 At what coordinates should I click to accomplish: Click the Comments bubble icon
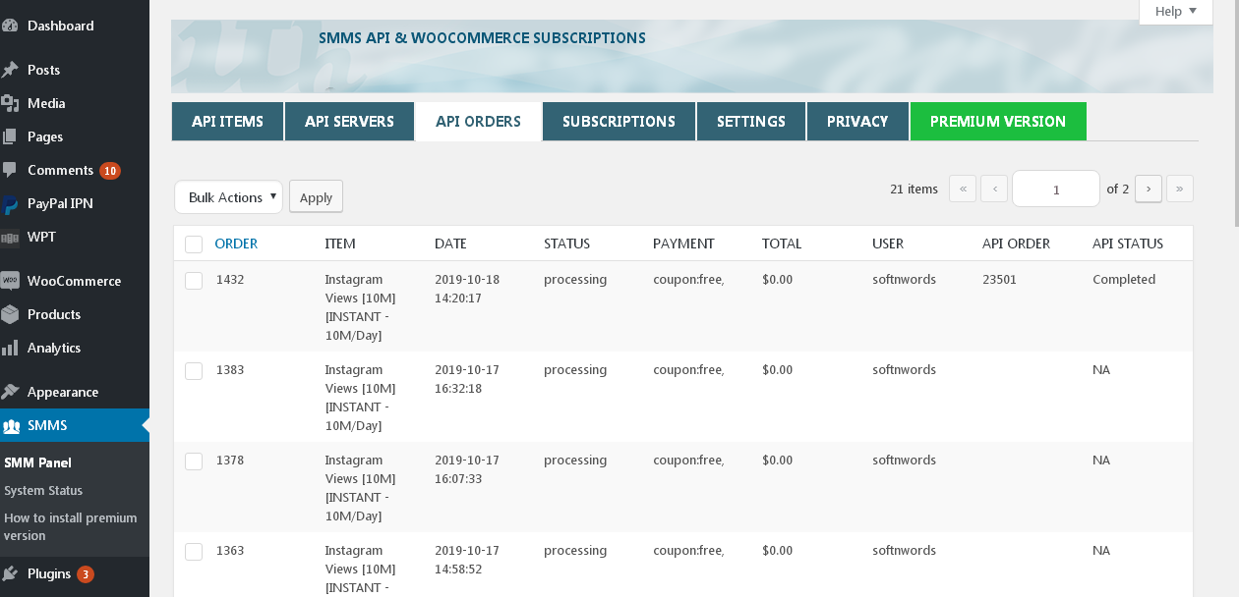[10, 170]
